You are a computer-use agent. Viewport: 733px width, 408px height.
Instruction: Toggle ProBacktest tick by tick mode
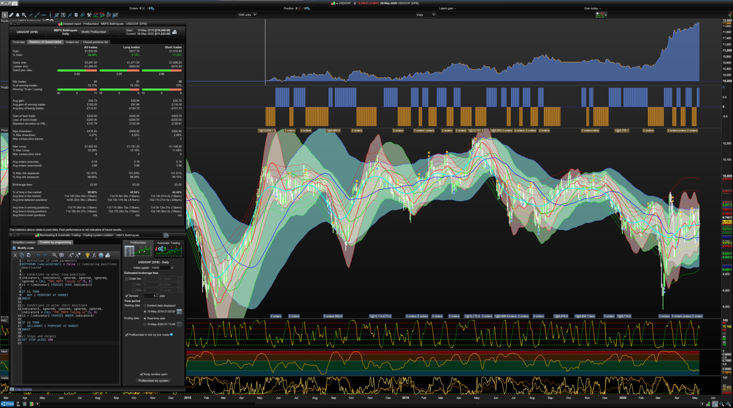[127, 335]
